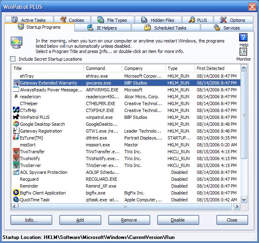Click the horizontal scrollbar thumb

(125, 206)
